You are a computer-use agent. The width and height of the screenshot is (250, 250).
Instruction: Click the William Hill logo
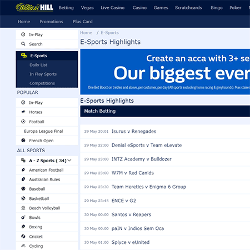34,7
